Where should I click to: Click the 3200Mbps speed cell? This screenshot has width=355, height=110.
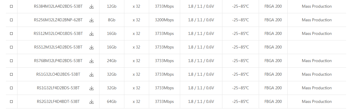(164, 20)
